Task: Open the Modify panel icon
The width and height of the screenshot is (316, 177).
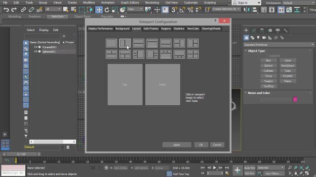Action: coord(254,30)
